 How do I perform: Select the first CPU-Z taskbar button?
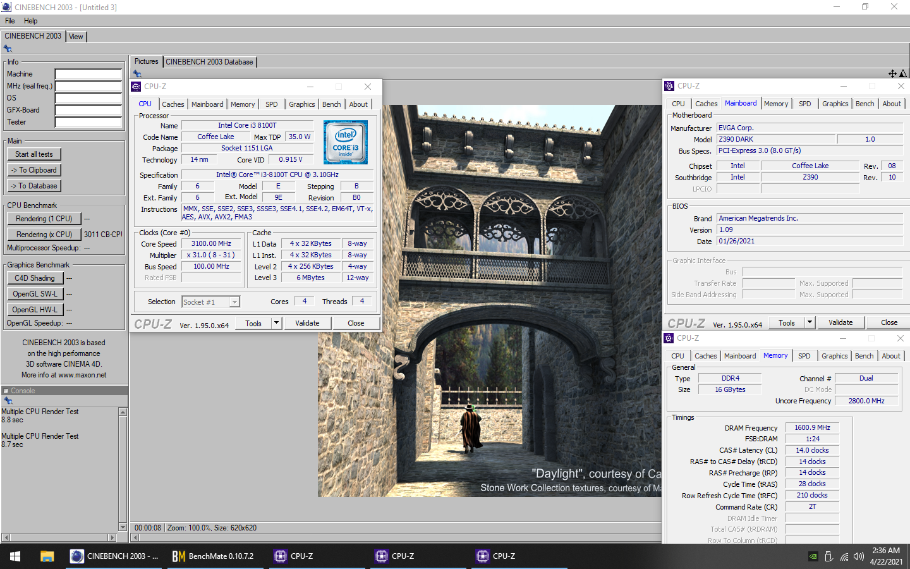pos(316,556)
